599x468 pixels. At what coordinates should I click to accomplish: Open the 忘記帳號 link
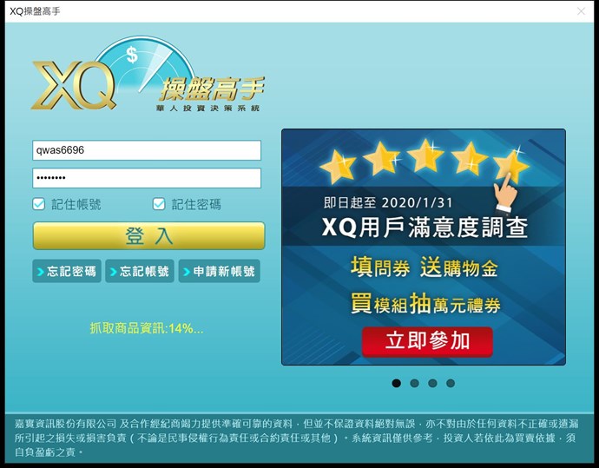[140, 271]
